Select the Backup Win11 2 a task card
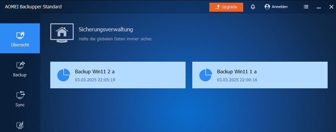336x132 pixels. point(118,75)
